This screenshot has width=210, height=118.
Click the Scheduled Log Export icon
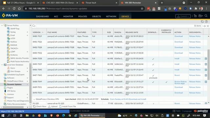point(5,74)
